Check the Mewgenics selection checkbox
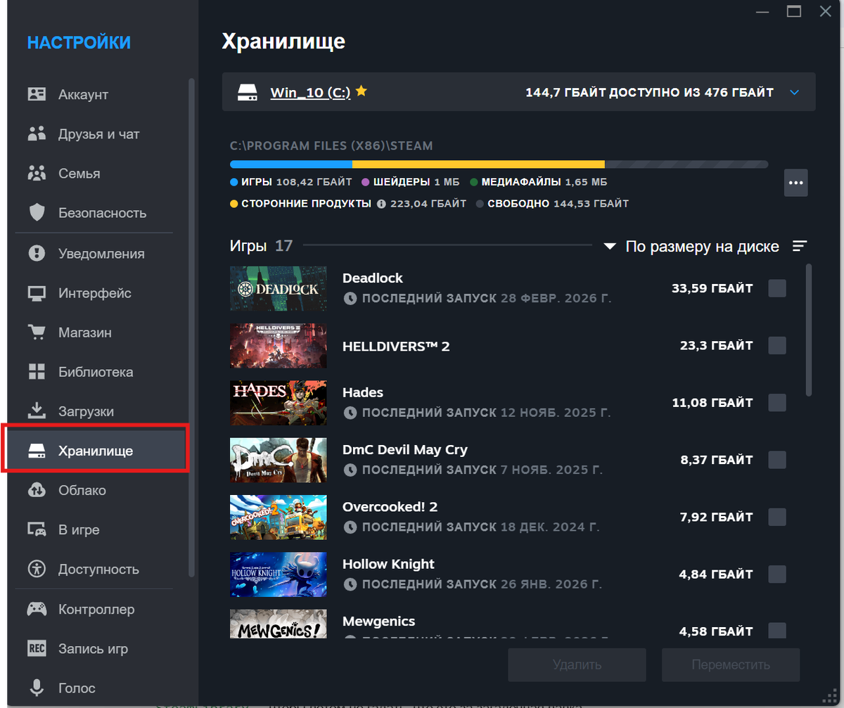This screenshot has height=708, width=844. pyautogui.click(x=777, y=630)
